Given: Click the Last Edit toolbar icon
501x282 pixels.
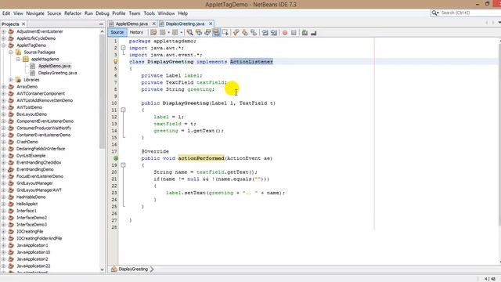Looking at the screenshot, I should [x=153, y=32].
